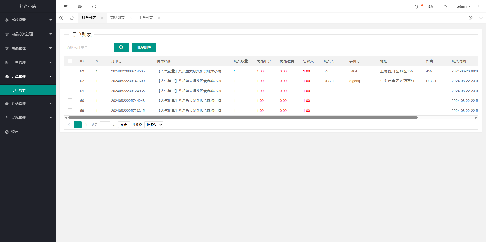486x242 pixels.
Task: Expand the 订单管理 menu section
Action: click(28, 76)
